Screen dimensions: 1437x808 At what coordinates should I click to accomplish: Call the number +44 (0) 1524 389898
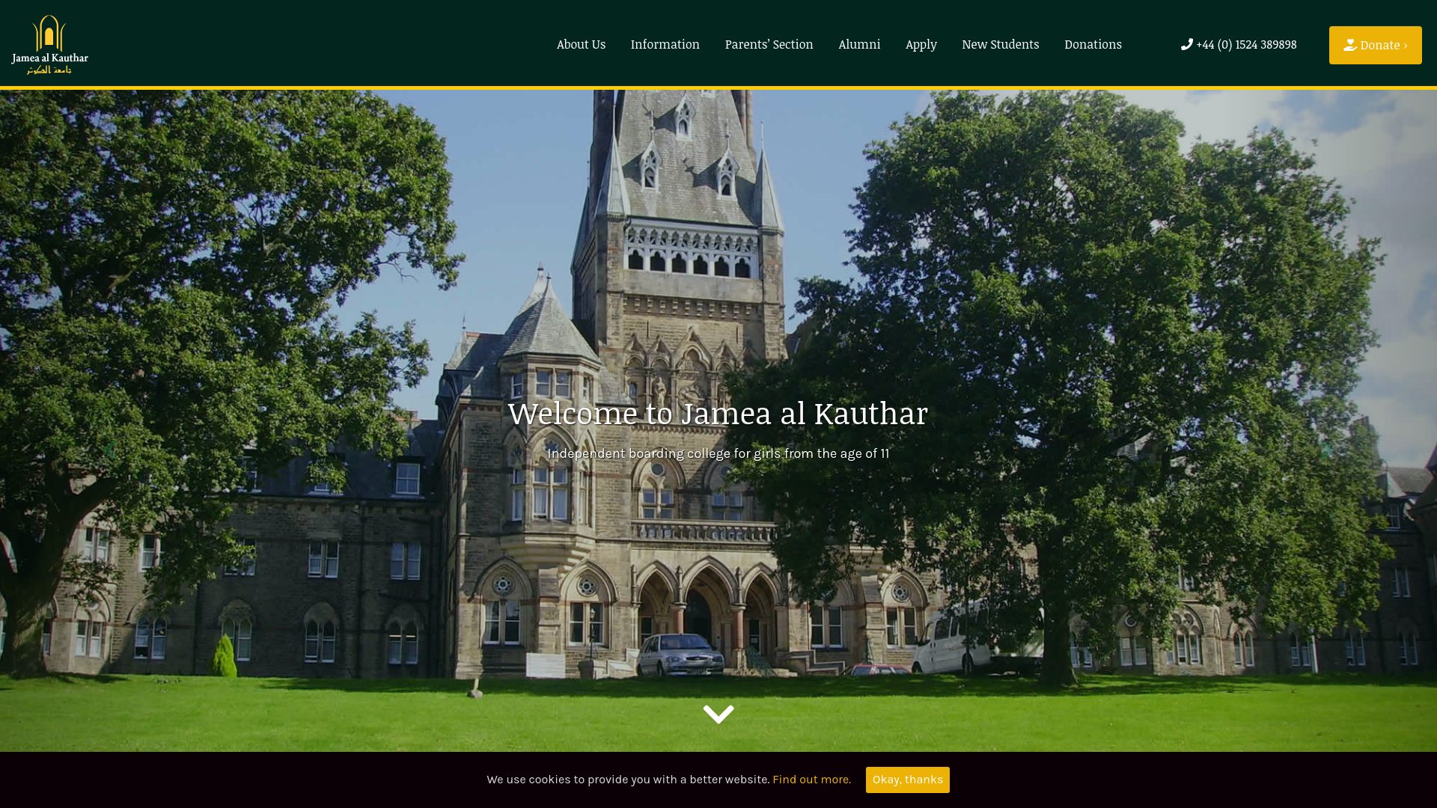click(x=1246, y=44)
